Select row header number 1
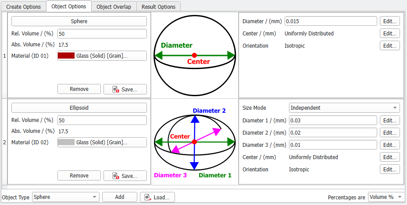This screenshot has height=205, width=407. pos(4,55)
